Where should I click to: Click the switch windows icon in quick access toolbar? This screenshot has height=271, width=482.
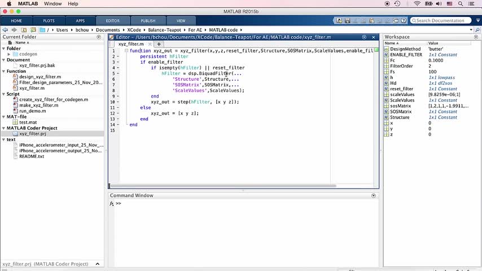click(x=396, y=21)
